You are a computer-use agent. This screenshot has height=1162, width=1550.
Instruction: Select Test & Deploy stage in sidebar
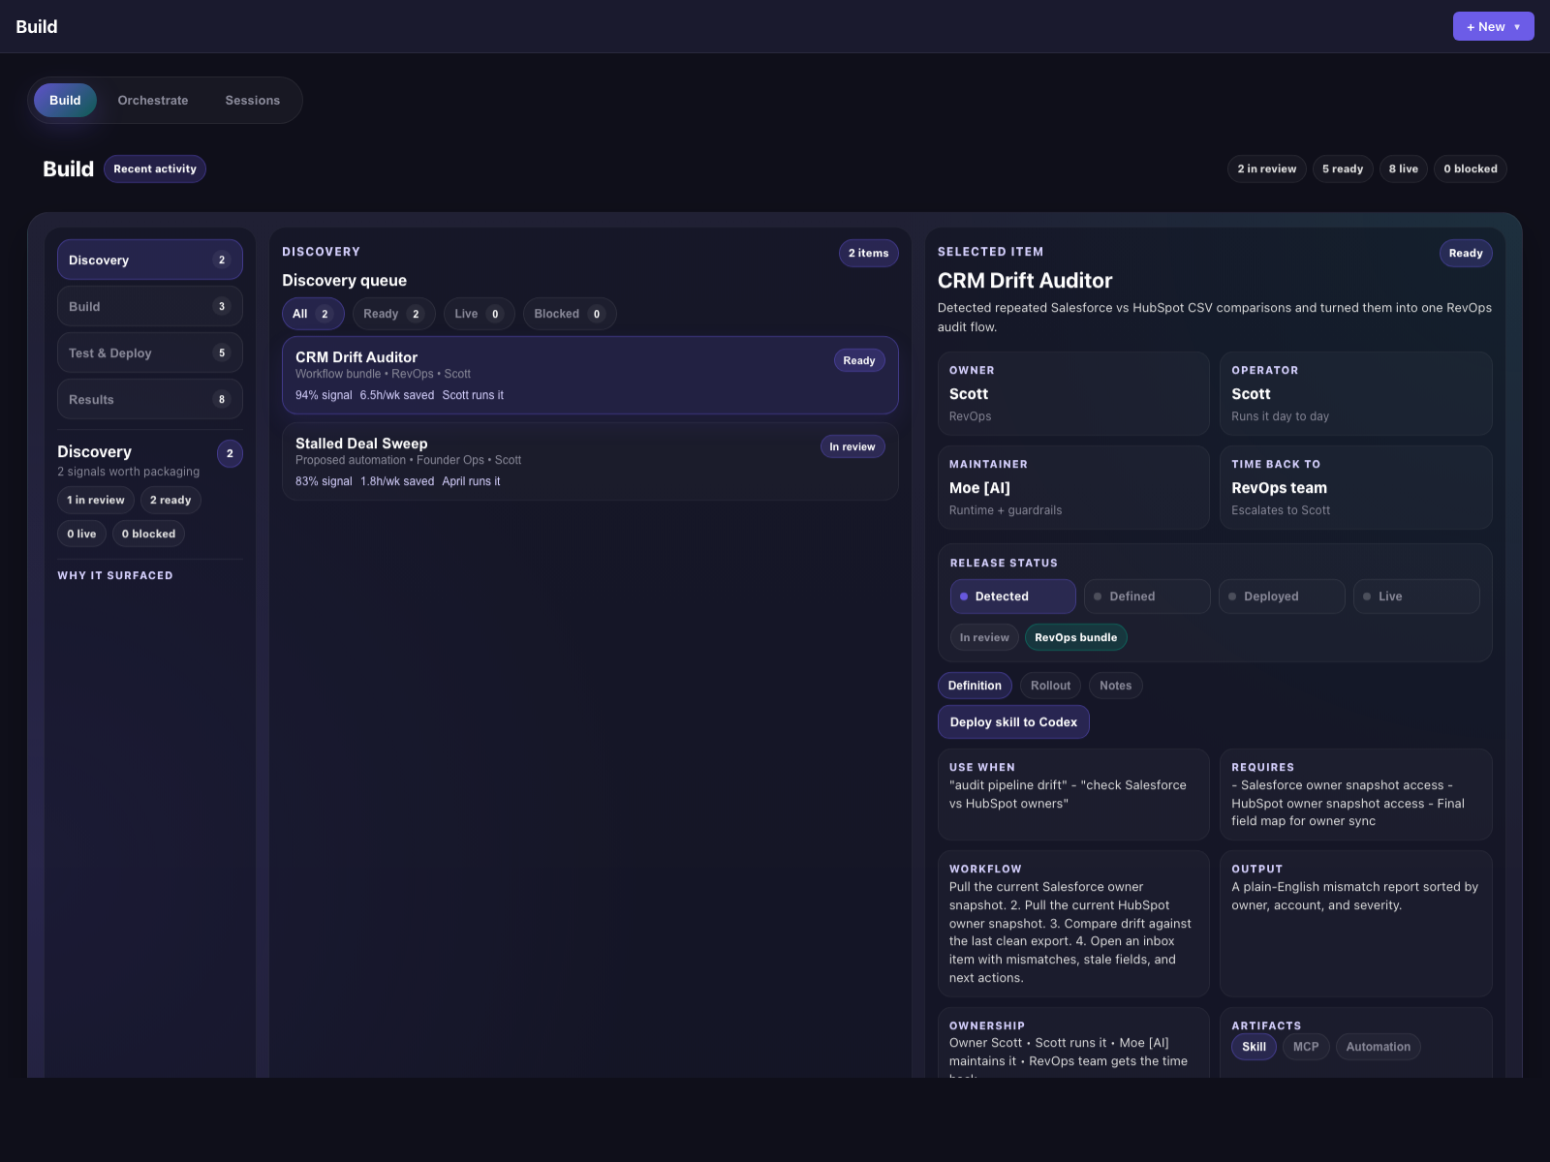[x=150, y=352]
